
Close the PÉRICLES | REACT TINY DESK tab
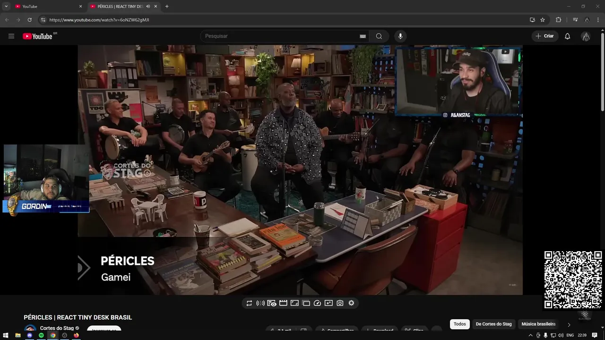(156, 6)
